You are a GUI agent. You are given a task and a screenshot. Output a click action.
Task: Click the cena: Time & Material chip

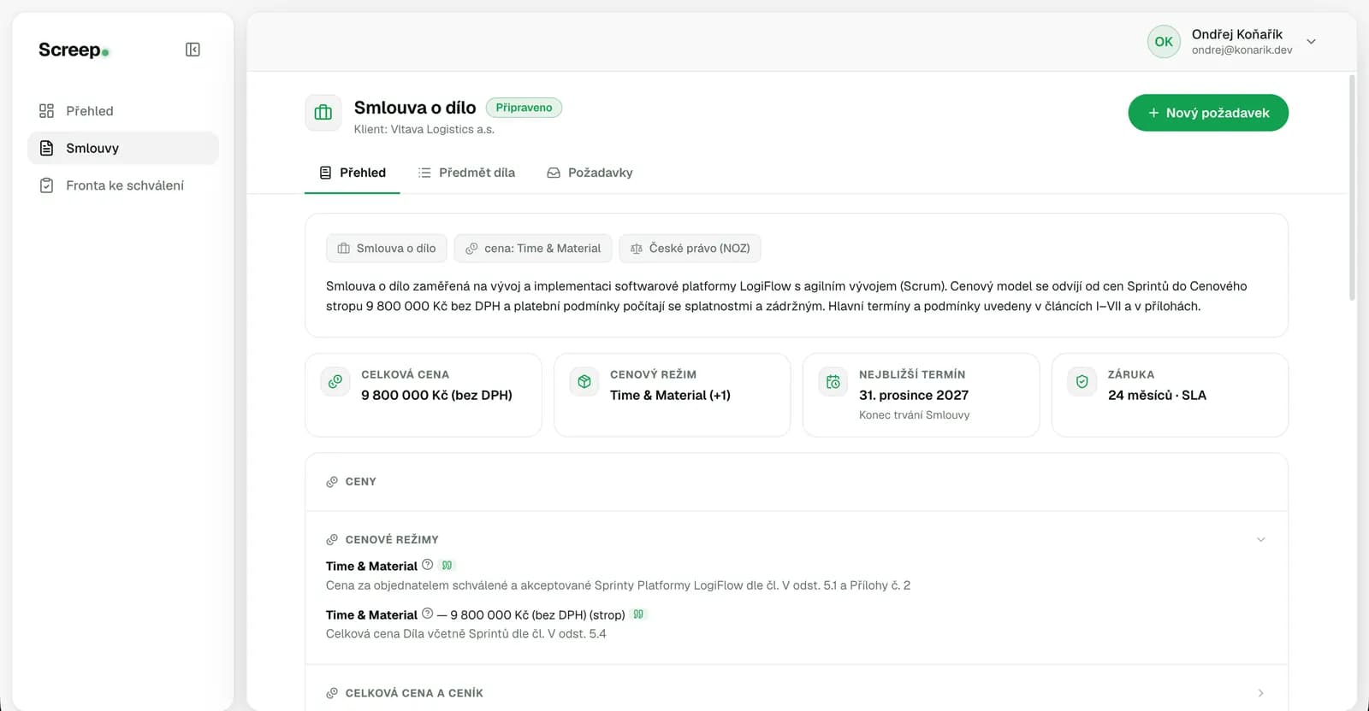tap(533, 249)
